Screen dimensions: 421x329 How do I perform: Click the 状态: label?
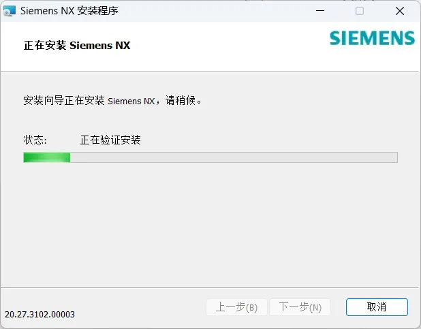pyautogui.click(x=35, y=140)
